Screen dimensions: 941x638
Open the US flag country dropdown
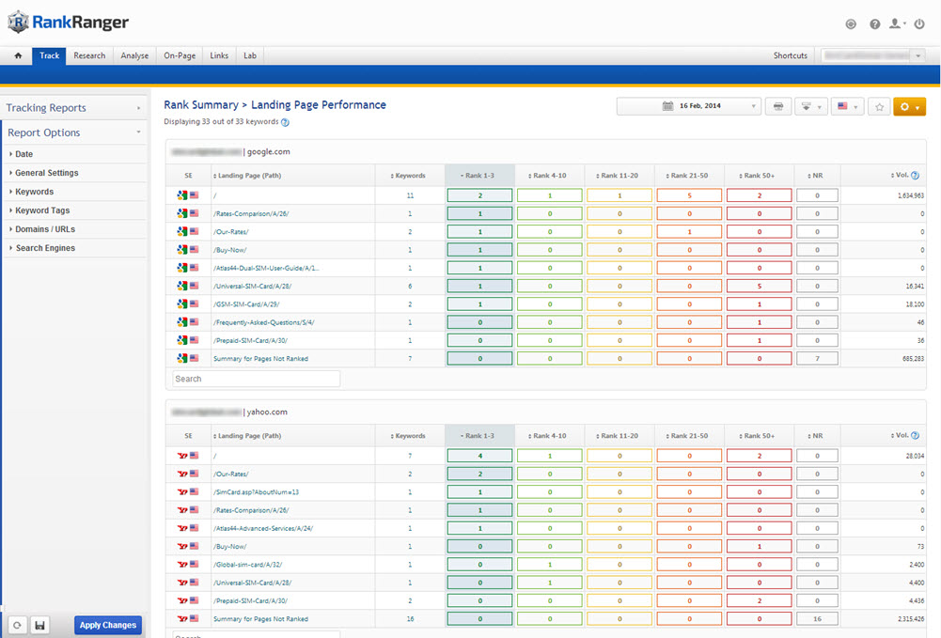pyautogui.click(x=848, y=107)
